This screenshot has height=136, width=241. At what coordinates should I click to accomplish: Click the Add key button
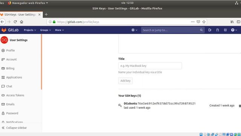click(x=125, y=81)
